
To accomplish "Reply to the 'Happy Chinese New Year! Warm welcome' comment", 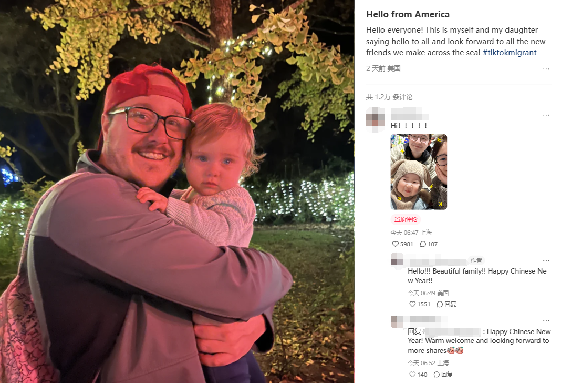I will pos(443,375).
